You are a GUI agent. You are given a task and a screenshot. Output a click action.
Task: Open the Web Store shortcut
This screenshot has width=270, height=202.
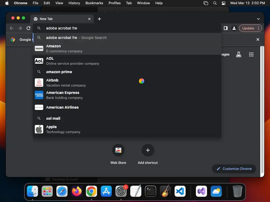tap(118, 154)
